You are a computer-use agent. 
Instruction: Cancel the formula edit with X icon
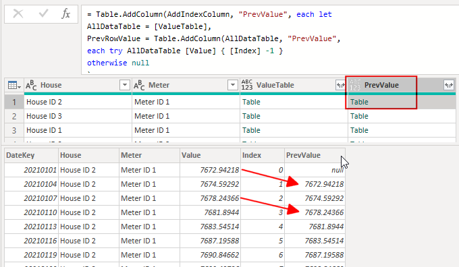pos(18,13)
